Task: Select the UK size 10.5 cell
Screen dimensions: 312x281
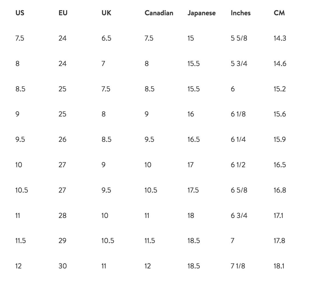Action: (x=108, y=241)
